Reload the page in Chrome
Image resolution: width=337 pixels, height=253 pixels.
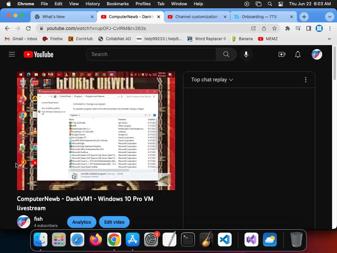[28, 28]
